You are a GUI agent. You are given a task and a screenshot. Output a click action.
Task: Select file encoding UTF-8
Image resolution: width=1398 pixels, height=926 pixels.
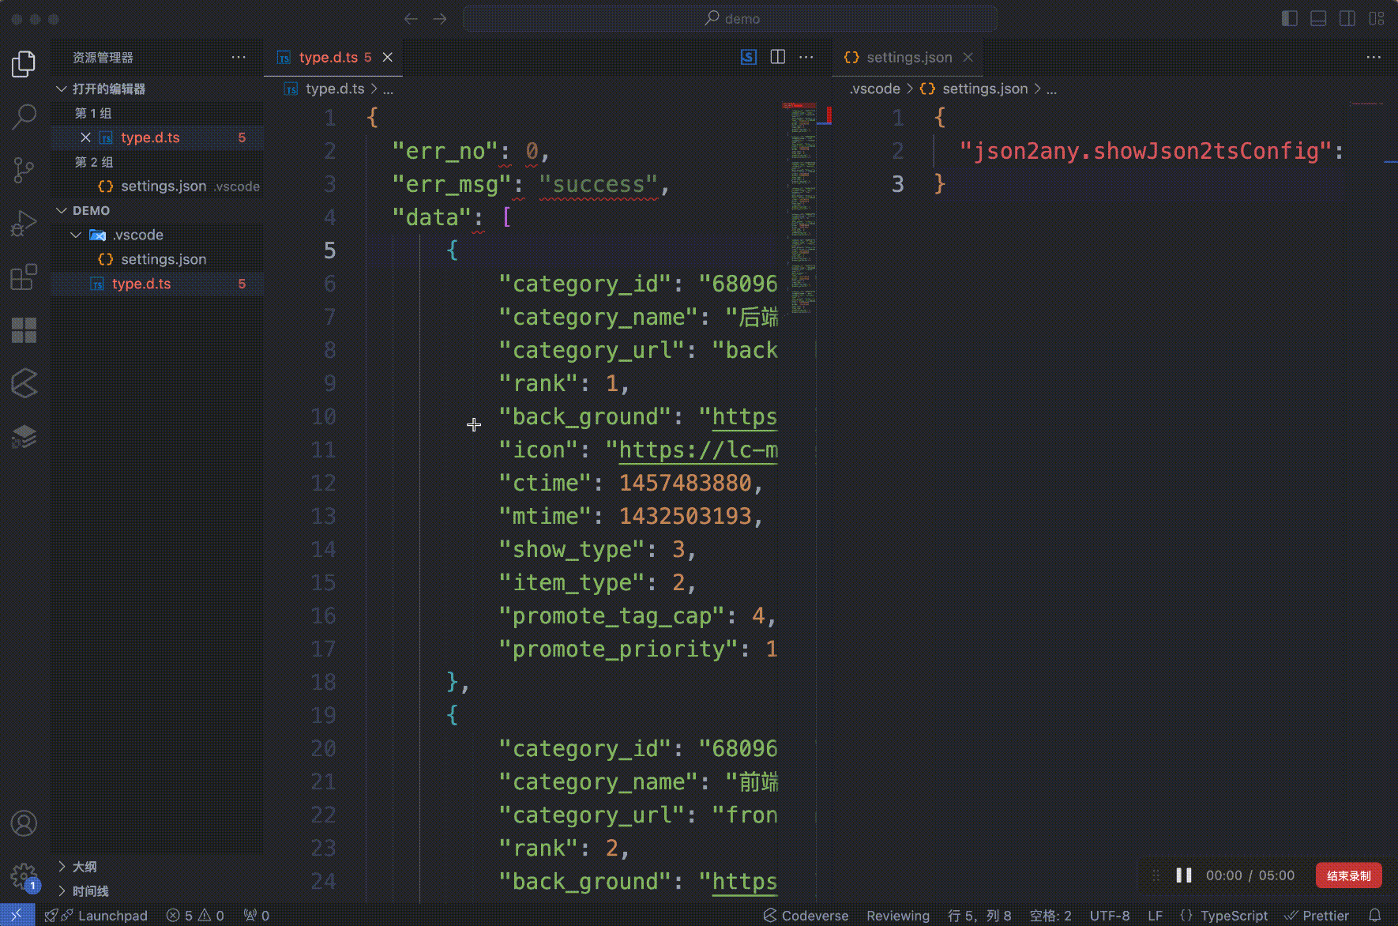[1110, 916]
